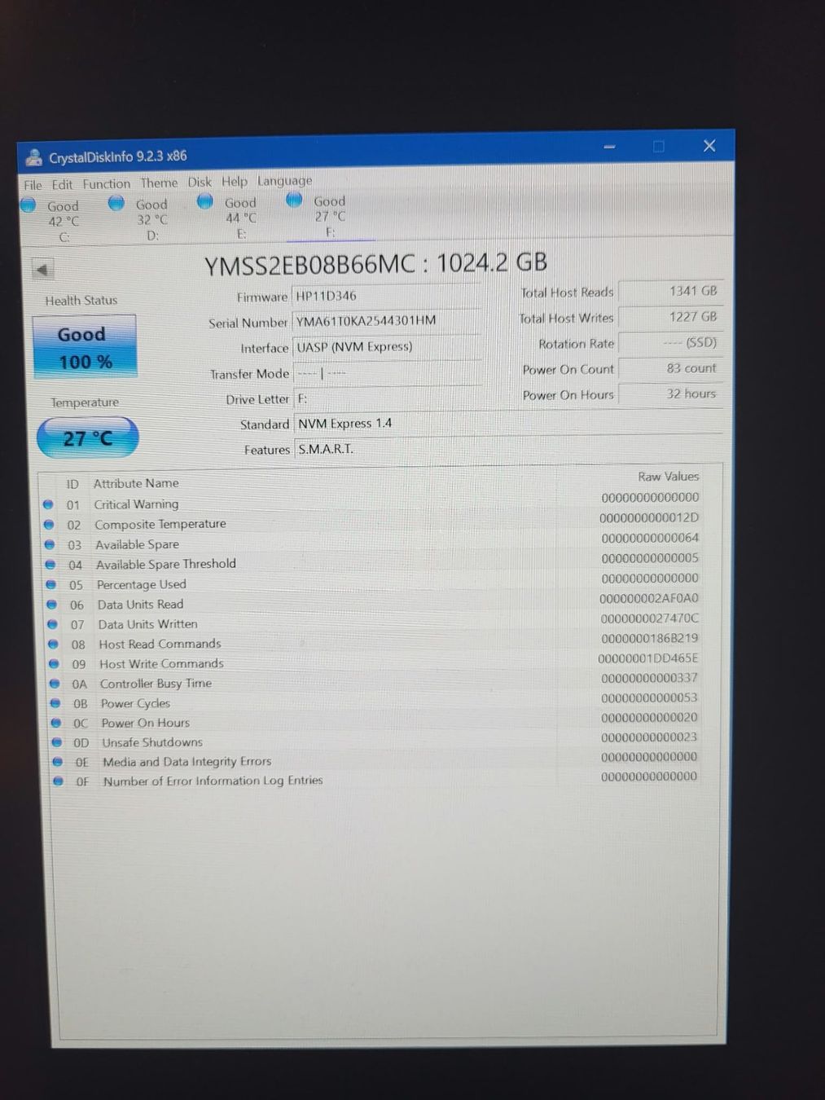Viewport: 825px width, 1100px height.
Task: Select the Critical Warning row
Action: pyautogui.click(x=371, y=503)
